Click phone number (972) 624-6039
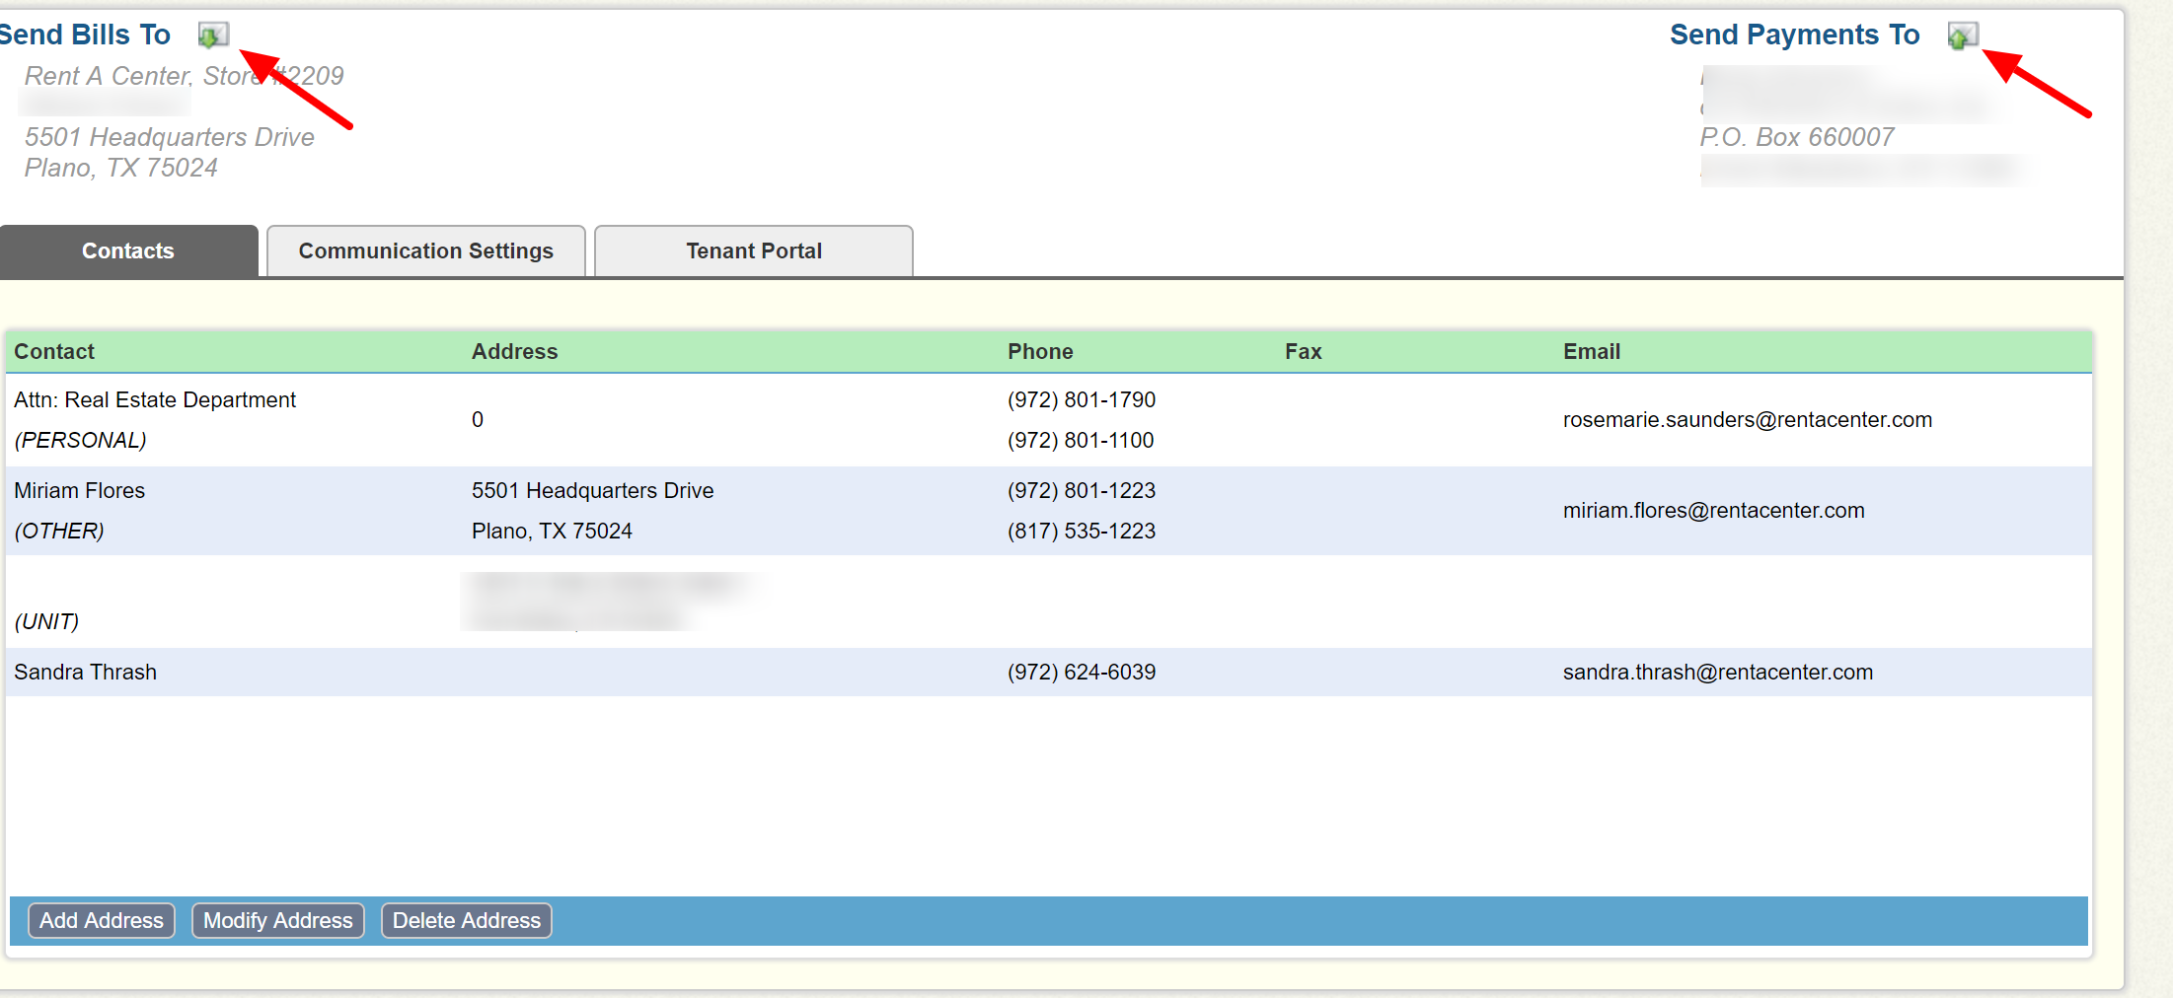The height and width of the screenshot is (998, 2173). click(1082, 672)
